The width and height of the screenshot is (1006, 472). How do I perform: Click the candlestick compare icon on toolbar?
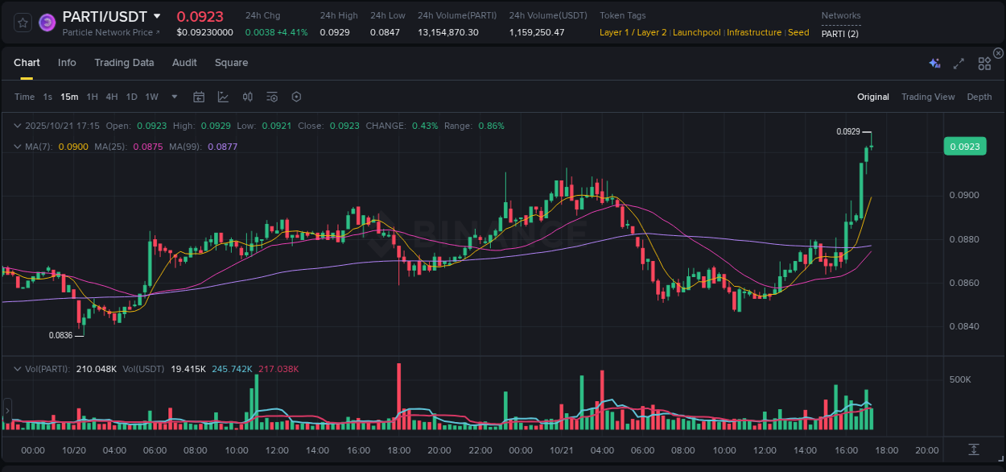(x=247, y=97)
